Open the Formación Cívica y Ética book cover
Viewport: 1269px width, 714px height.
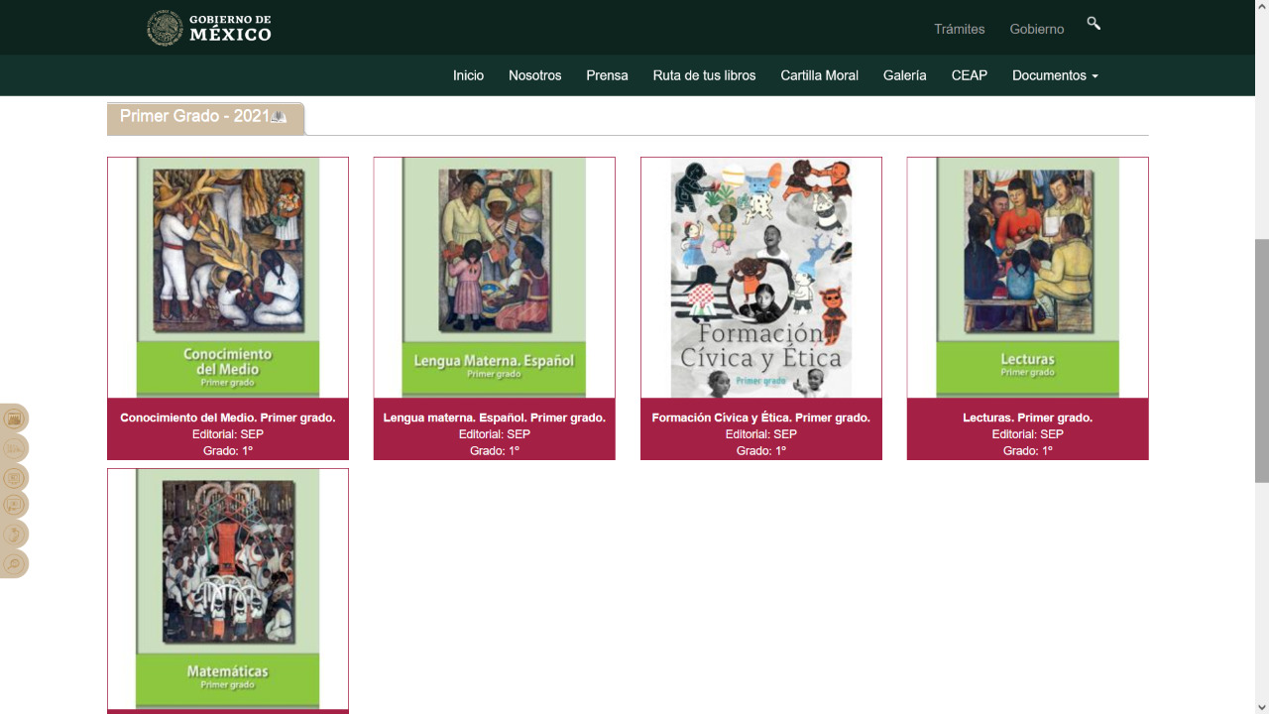coord(760,278)
